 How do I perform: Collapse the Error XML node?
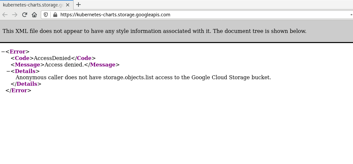(3, 52)
